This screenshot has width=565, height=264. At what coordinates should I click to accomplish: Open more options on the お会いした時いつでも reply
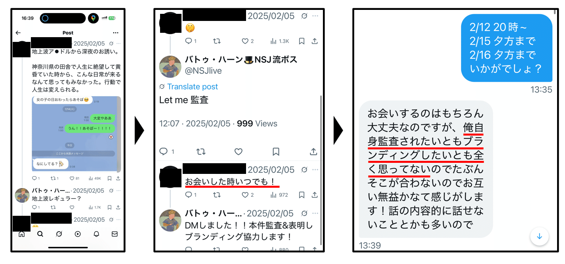[x=315, y=170]
